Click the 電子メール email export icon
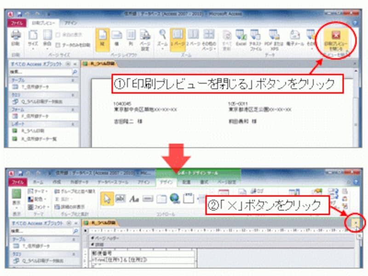The width and height of the screenshot is (368, 276). 295,38
